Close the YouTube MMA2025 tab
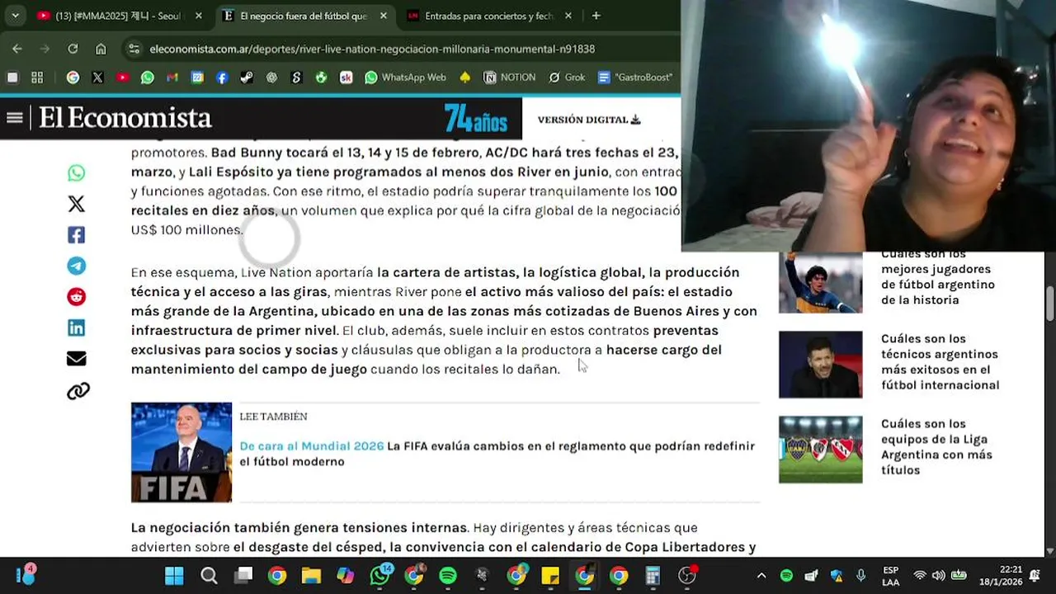This screenshot has width=1056, height=594. click(x=198, y=16)
